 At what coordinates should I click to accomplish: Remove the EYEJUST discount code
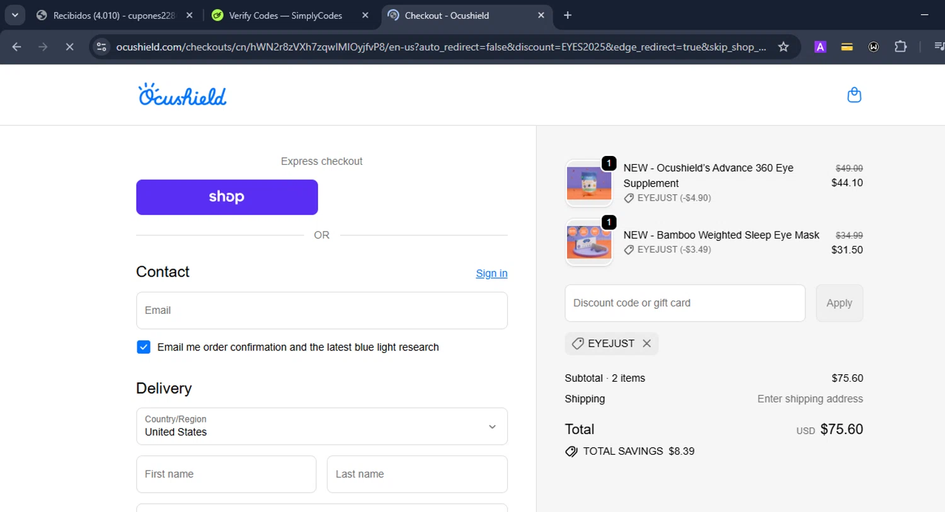coord(646,343)
